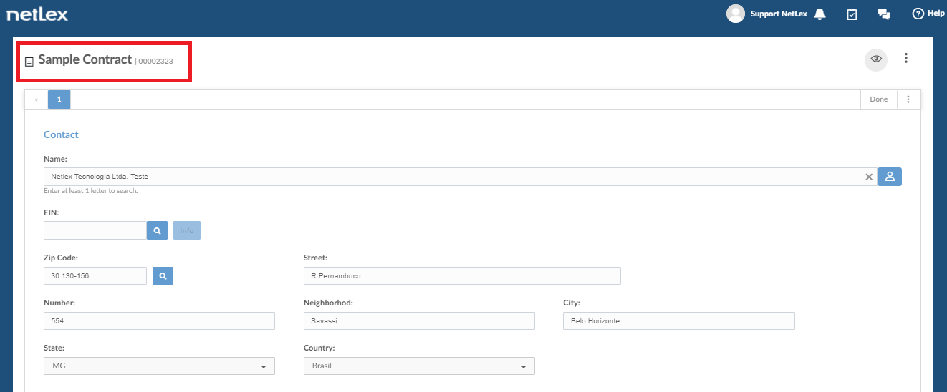Screen dimensions: 947x392
Task: Click the contact person icon button
Action: click(x=890, y=176)
